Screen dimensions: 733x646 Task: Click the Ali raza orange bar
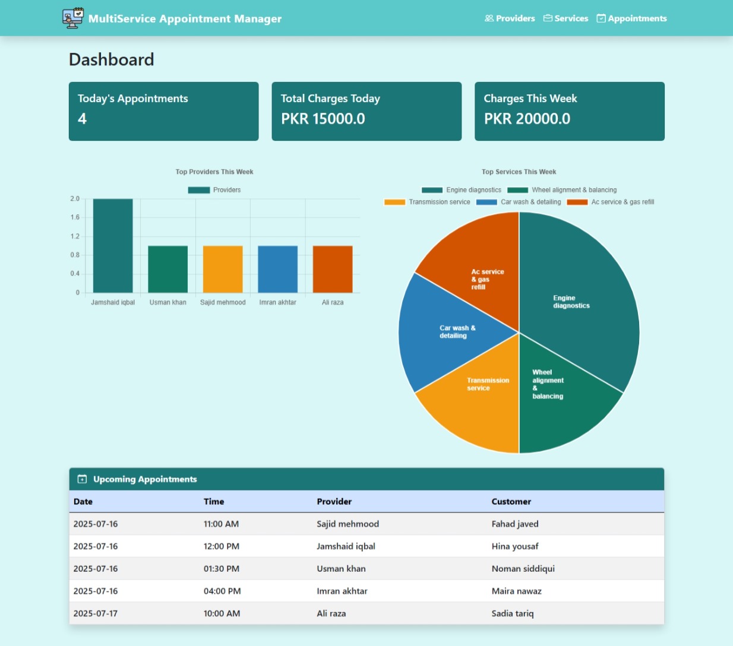tap(333, 269)
